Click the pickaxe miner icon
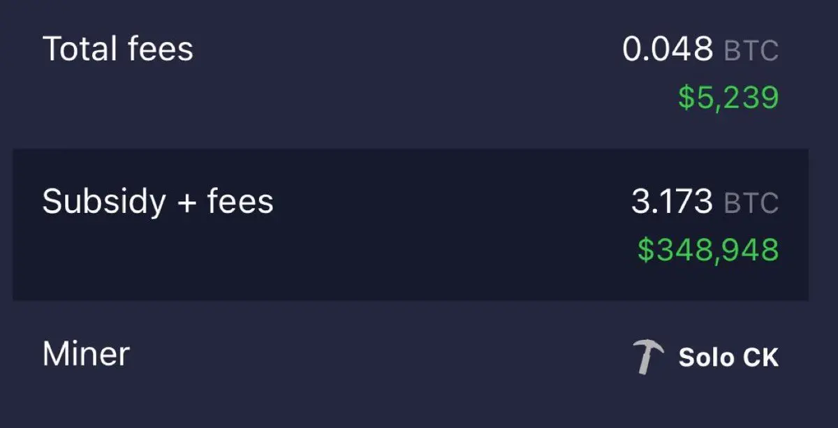Image resolution: width=838 pixels, height=428 pixels. [648, 357]
